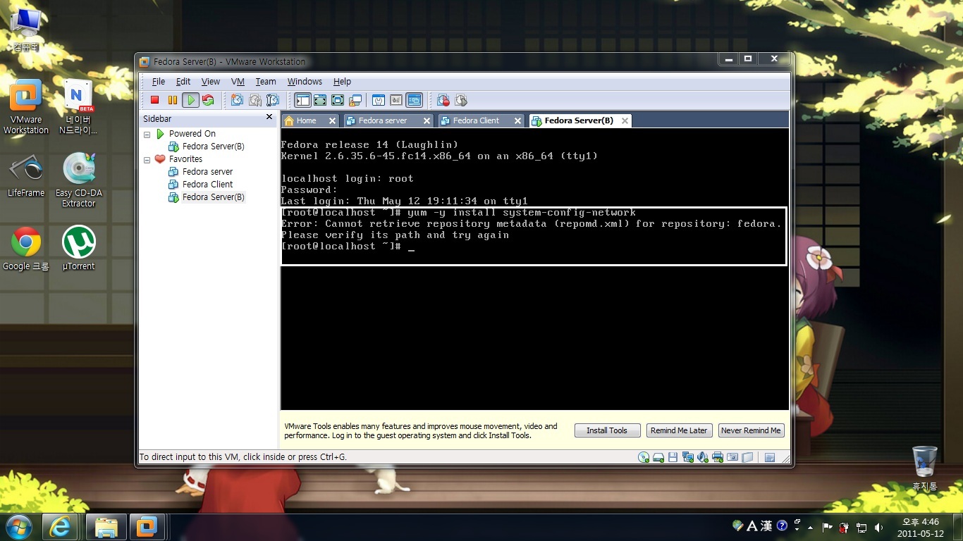963x541 pixels.
Task: Open the File menu
Action: [x=159, y=82]
